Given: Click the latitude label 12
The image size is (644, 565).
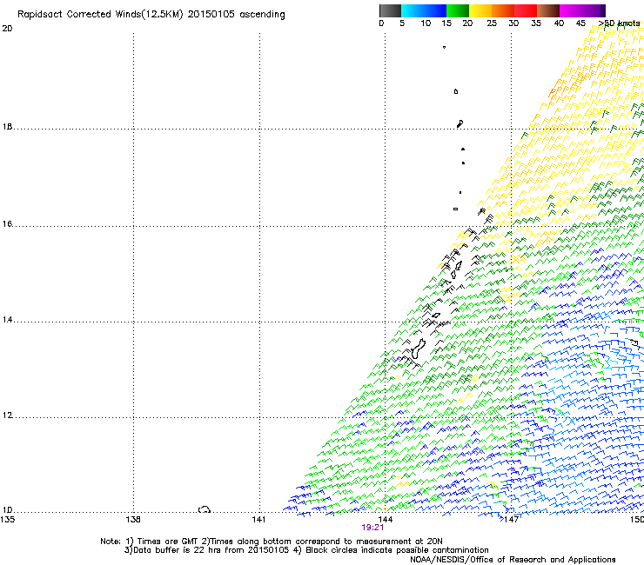Looking at the screenshot, I should (7, 415).
